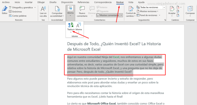The height and width of the screenshot is (105, 197).
Task: Expand the Comparar dropdown chevron
Action: (190, 16)
